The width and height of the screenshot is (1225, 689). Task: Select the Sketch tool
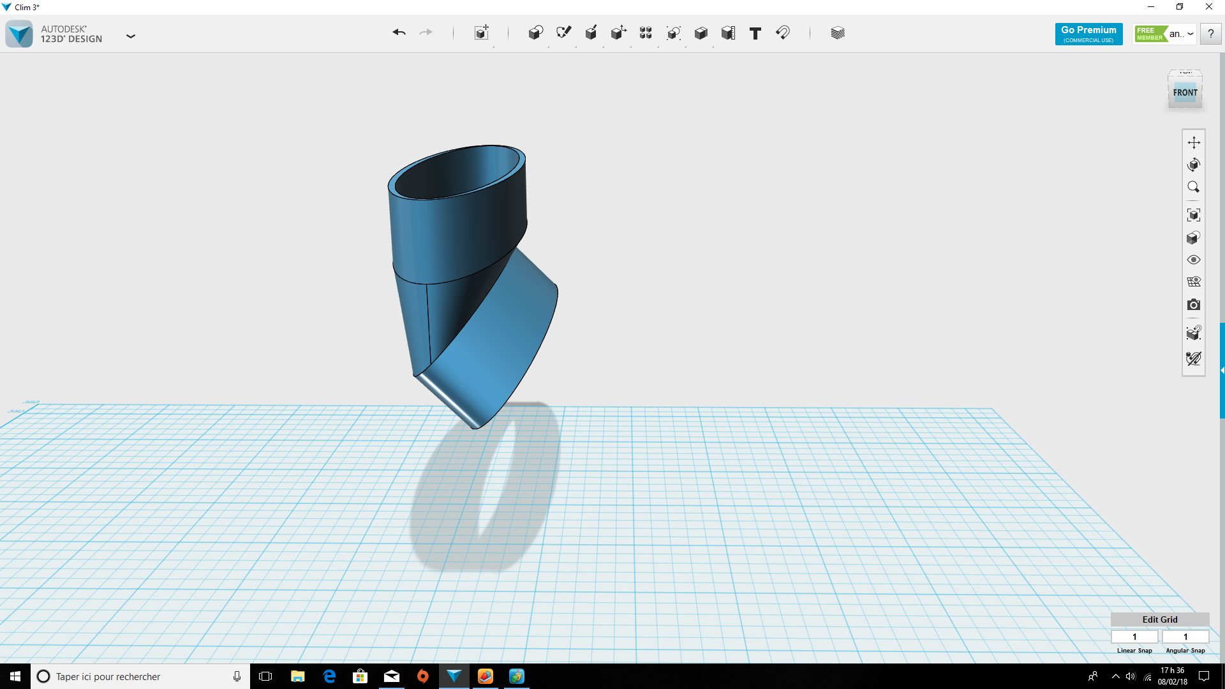pyautogui.click(x=563, y=33)
